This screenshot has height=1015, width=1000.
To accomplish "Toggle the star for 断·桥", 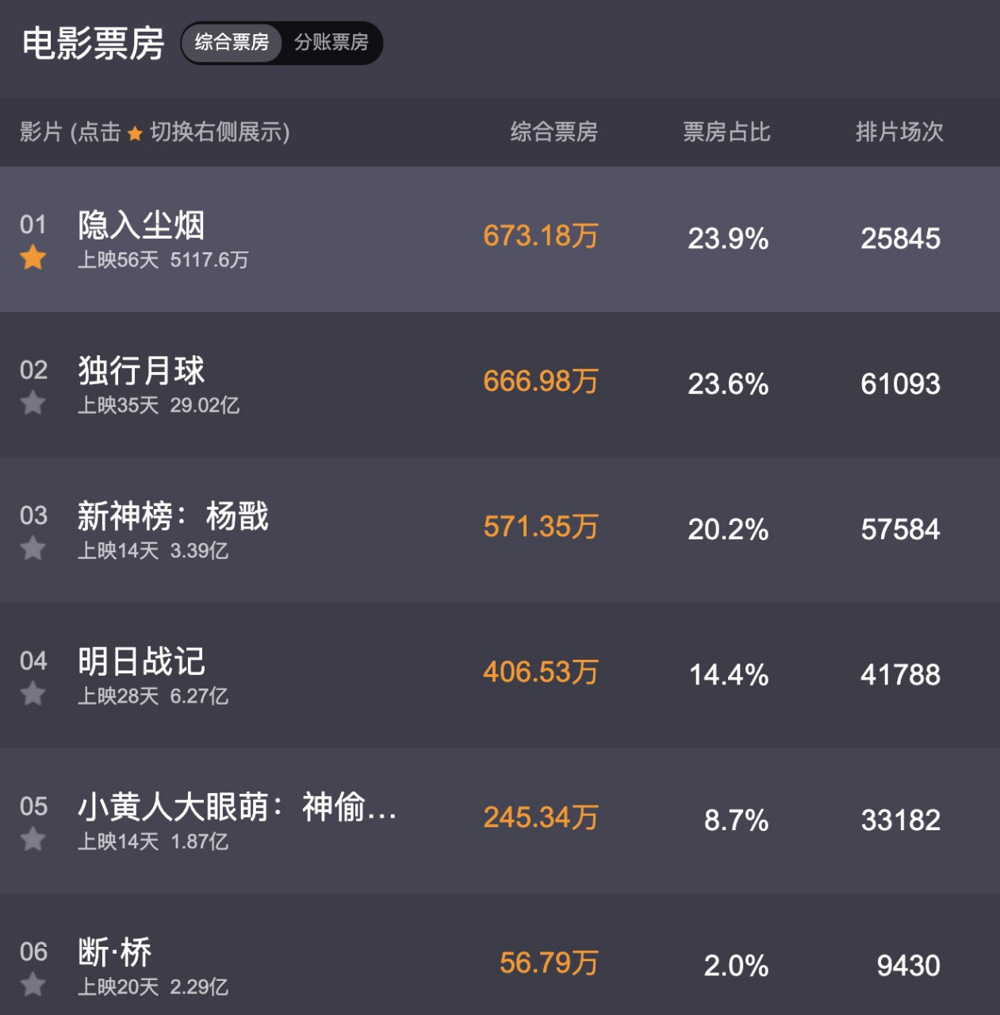I will coord(33,986).
